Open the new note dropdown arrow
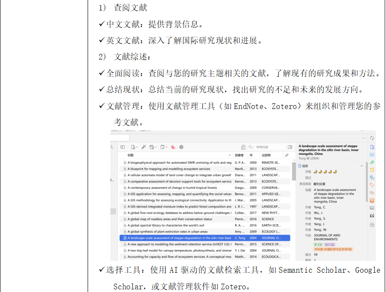This screenshot has height=292, width=386. [166, 148]
